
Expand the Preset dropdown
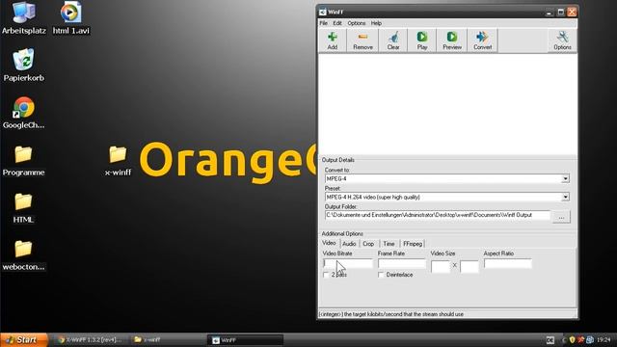[x=565, y=197]
